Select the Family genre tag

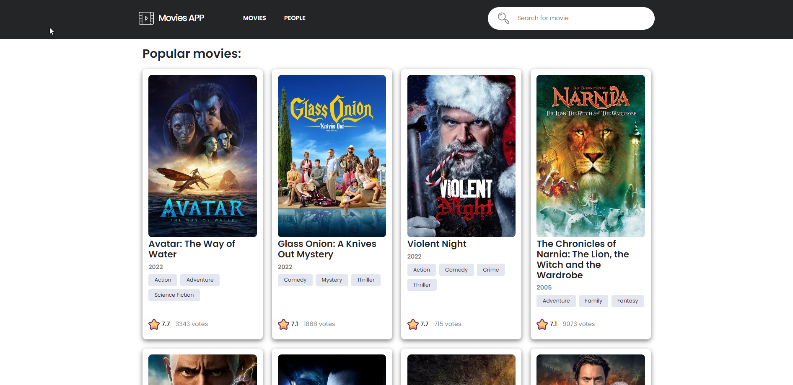coord(593,301)
